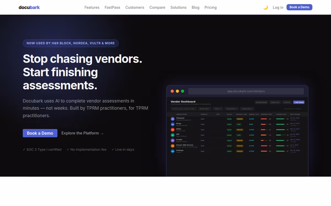
Task: Go to the Customers page
Action: [x=135, y=7]
